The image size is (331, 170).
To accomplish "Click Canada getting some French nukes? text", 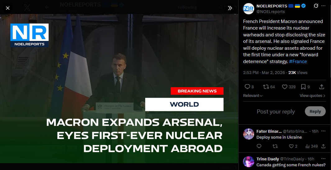I will (x=291, y=165).
